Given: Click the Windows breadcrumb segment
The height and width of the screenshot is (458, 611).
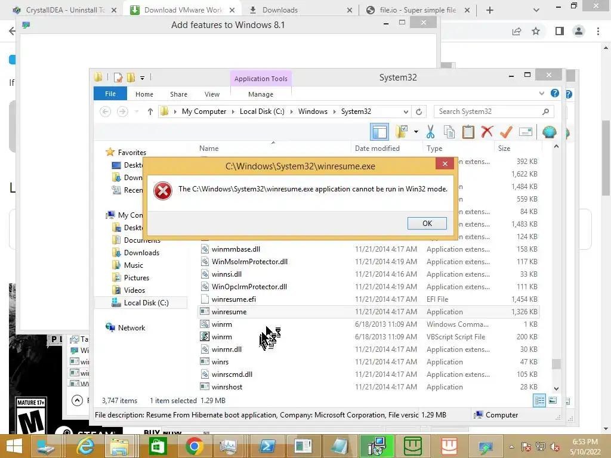Looking at the screenshot, I should [x=313, y=112].
